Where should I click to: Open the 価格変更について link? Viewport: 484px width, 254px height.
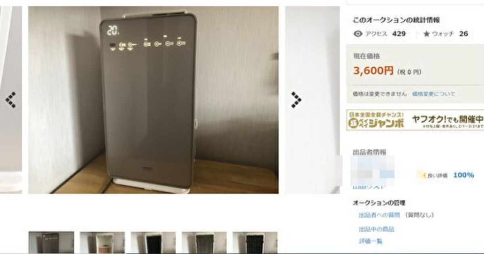click(x=433, y=94)
